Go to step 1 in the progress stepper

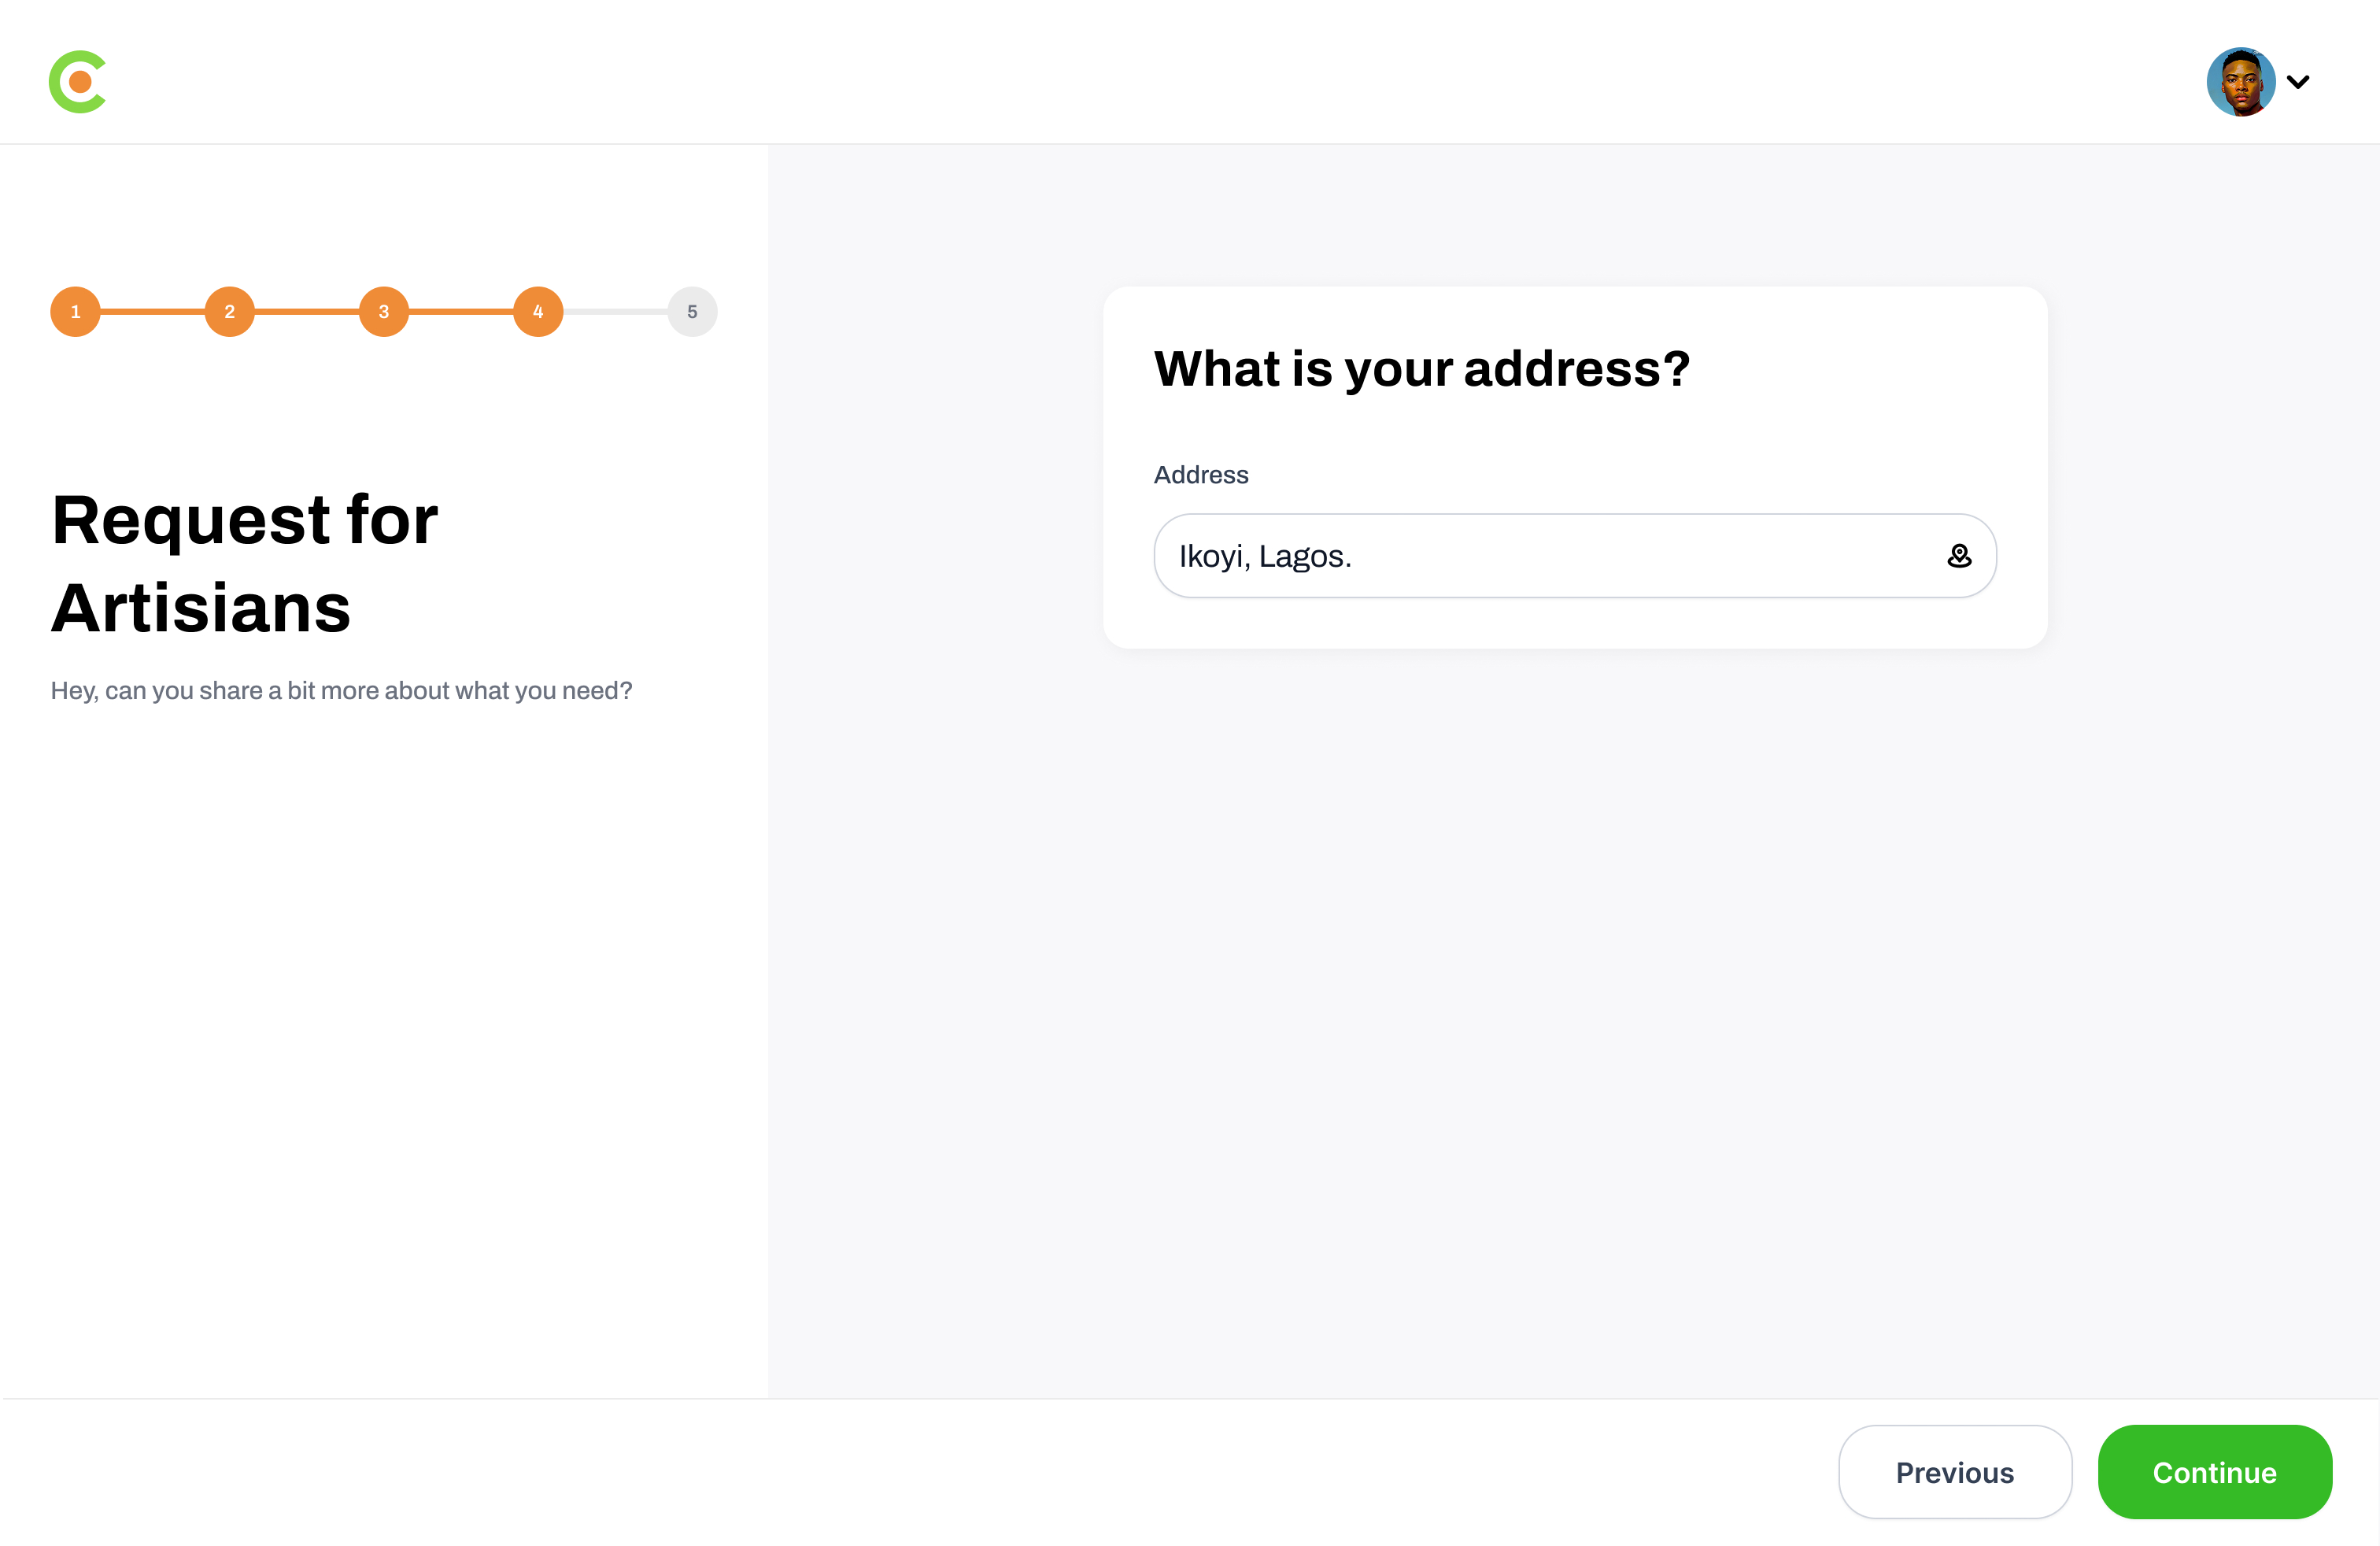[x=76, y=312]
